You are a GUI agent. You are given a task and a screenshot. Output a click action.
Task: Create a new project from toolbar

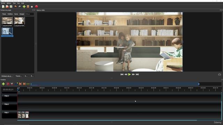click(3, 7)
